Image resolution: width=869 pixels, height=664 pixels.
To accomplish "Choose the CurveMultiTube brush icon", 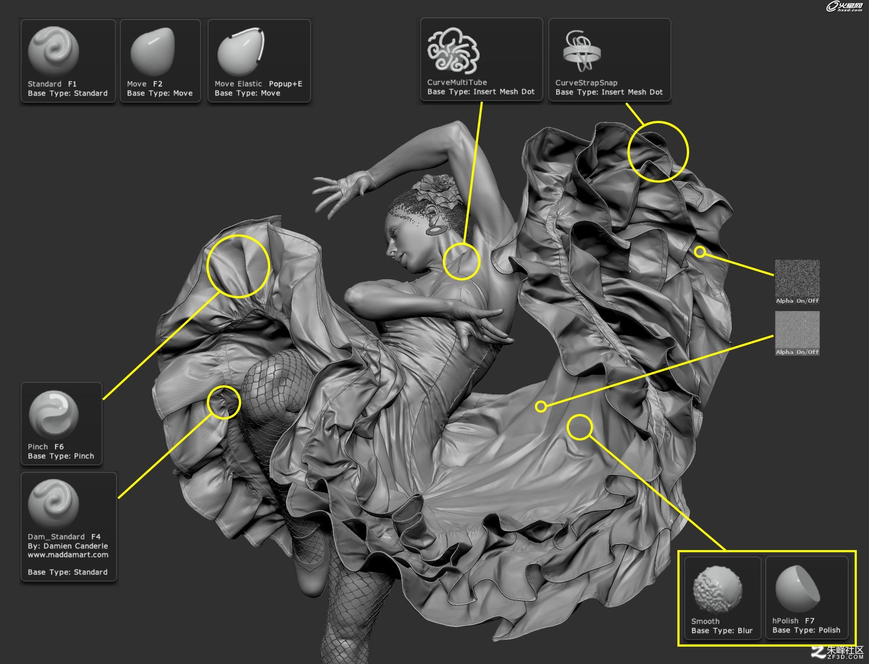I will 453,50.
